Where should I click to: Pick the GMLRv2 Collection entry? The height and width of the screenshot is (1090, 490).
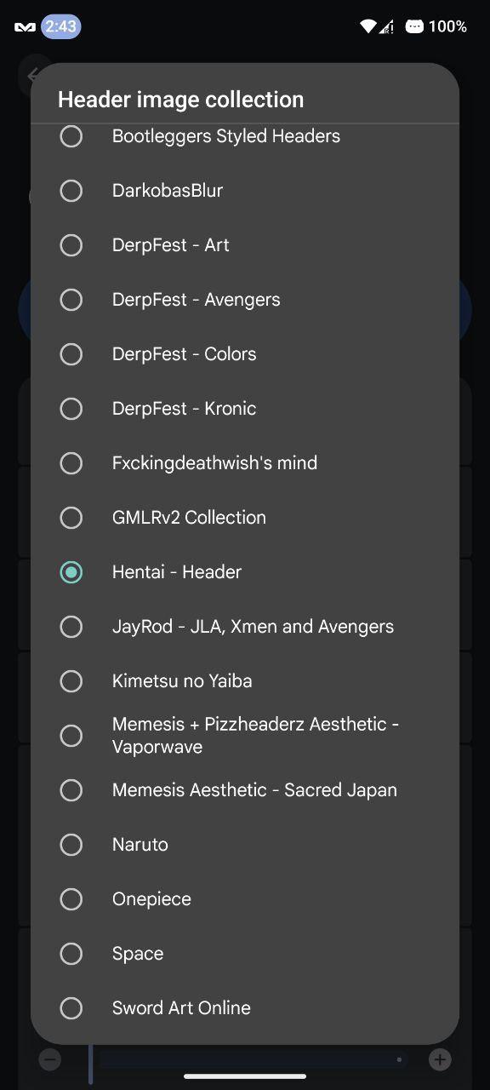(245, 518)
